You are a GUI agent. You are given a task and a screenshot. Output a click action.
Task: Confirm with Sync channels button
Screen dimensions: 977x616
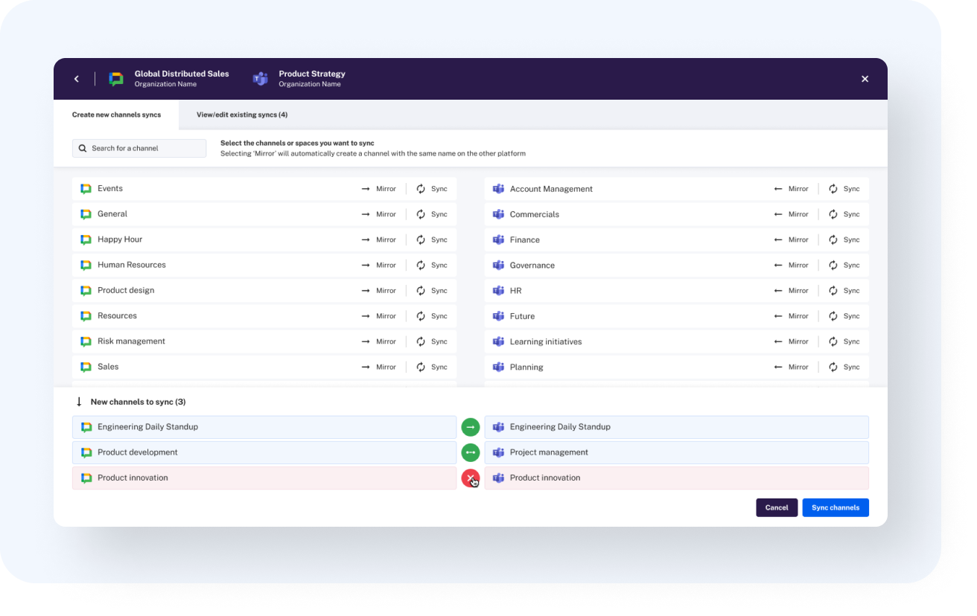(836, 507)
